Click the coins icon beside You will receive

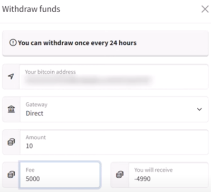[120, 175]
